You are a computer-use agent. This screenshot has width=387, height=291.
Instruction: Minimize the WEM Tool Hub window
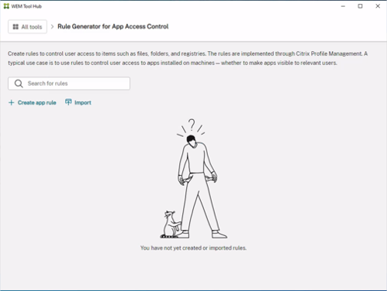343,6
